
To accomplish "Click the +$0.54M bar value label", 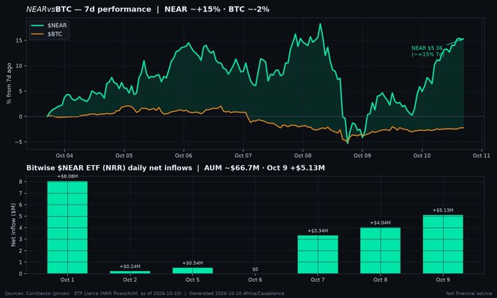I will coord(192,263).
